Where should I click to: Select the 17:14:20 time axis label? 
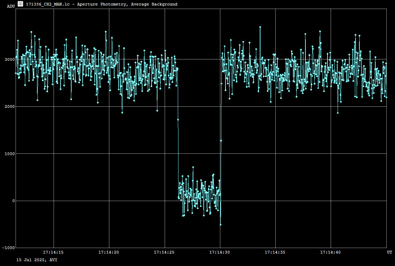coord(109,253)
